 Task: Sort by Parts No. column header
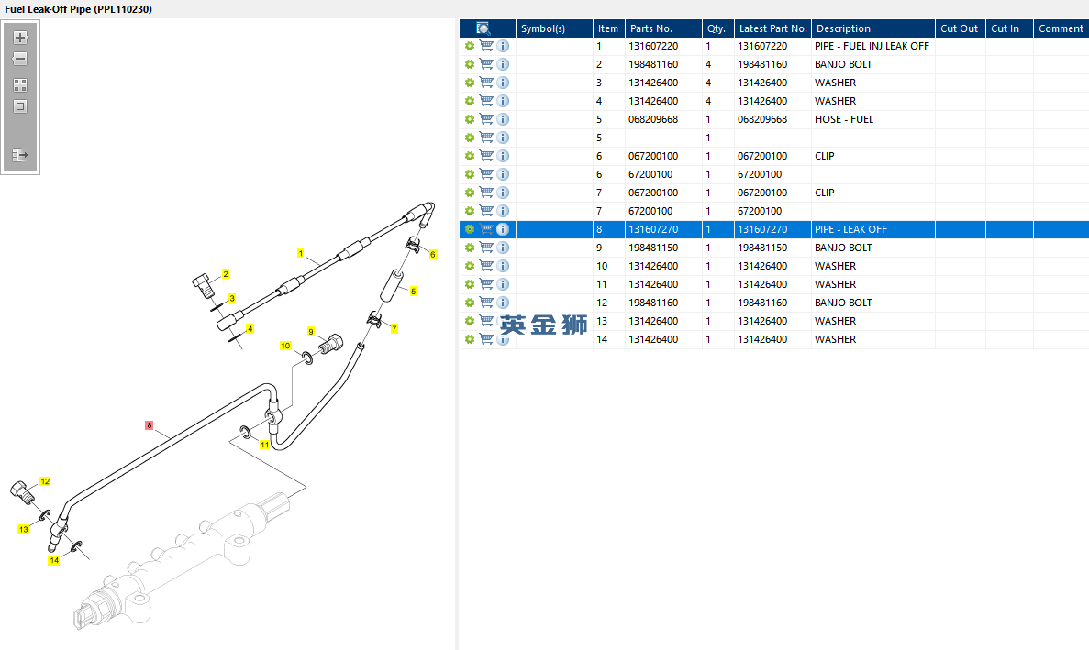coord(663,28)
